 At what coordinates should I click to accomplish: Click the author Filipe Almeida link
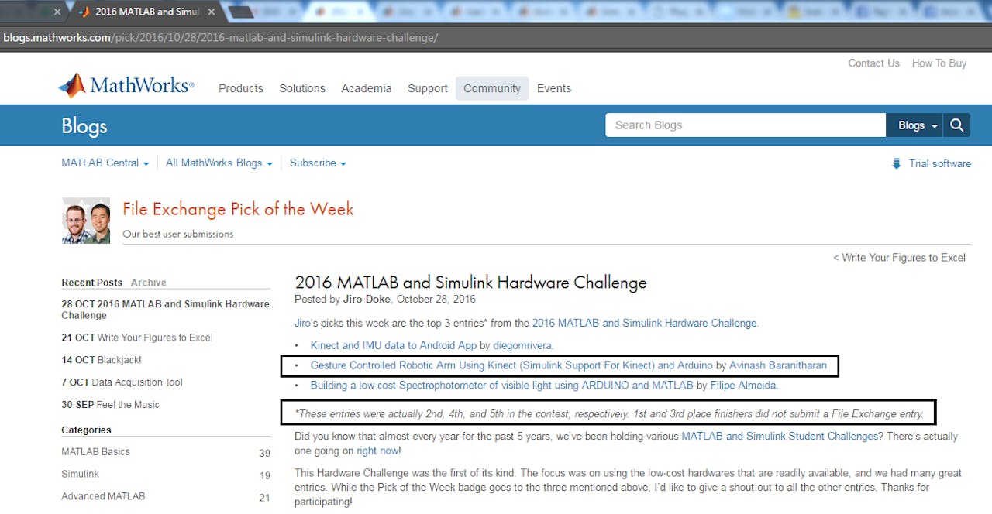[743, 385]
